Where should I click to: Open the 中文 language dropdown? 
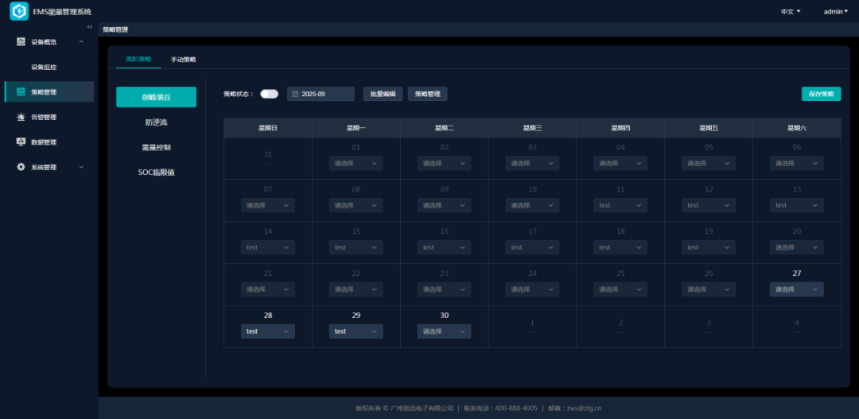tap(791, 11)
